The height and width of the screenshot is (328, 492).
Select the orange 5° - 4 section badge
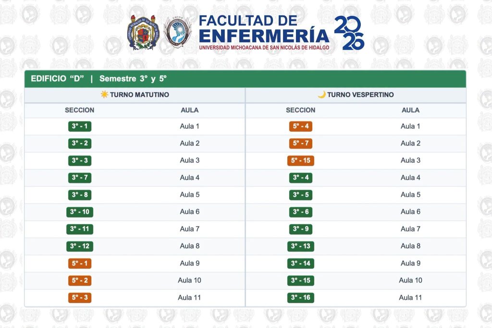(301, 126)
